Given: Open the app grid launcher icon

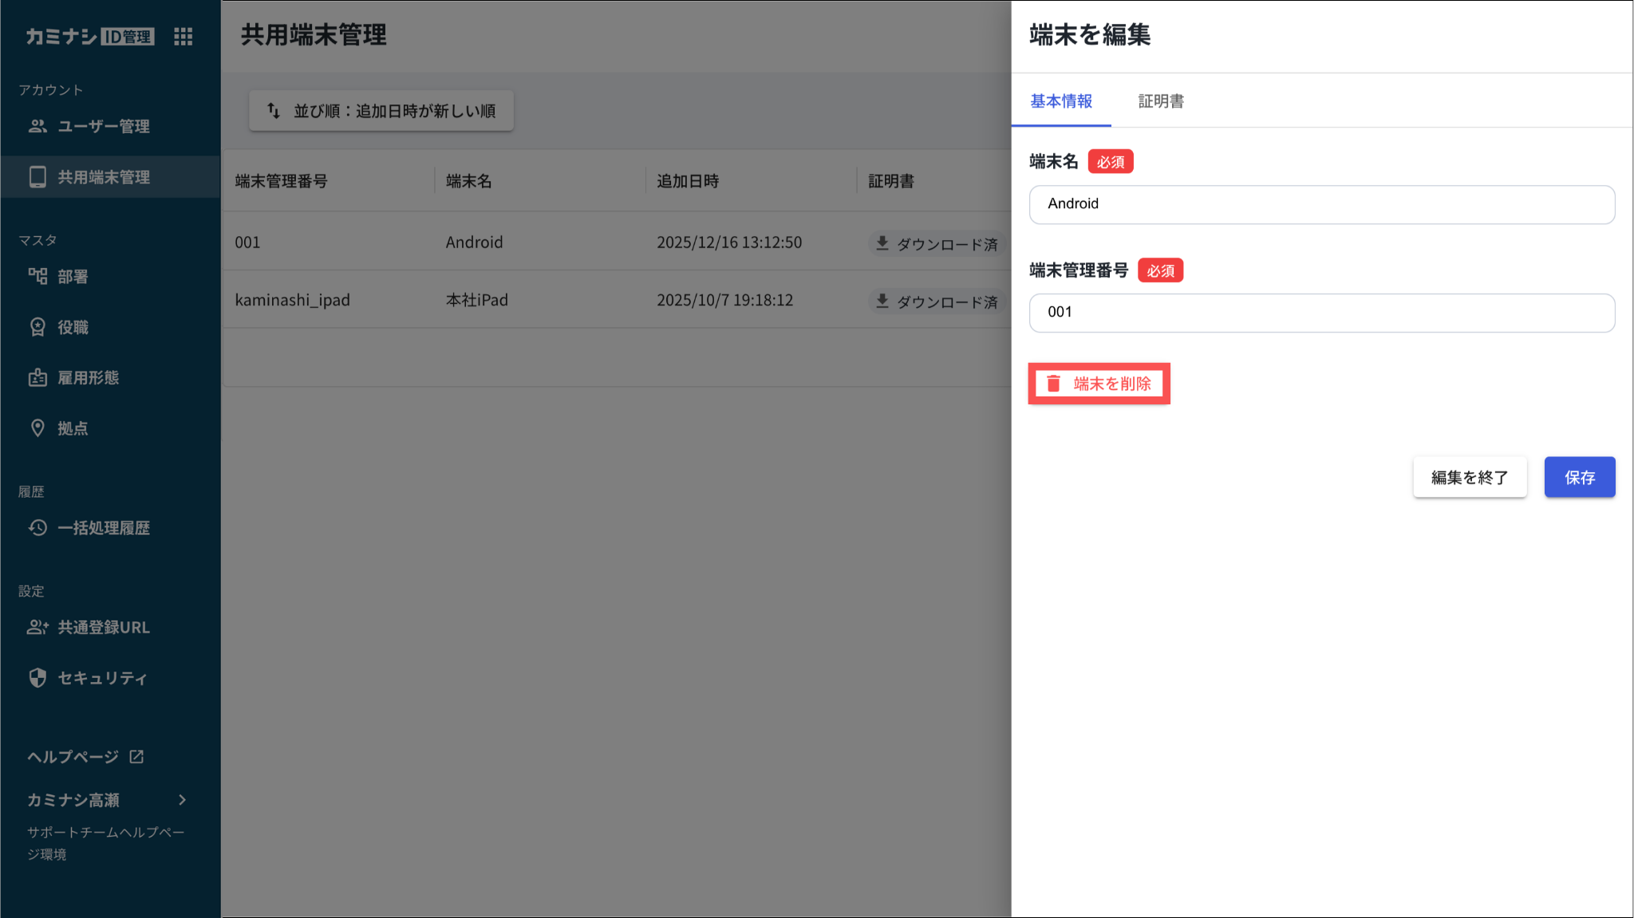Looking at the screenshot, I should (x=183, y=37).
